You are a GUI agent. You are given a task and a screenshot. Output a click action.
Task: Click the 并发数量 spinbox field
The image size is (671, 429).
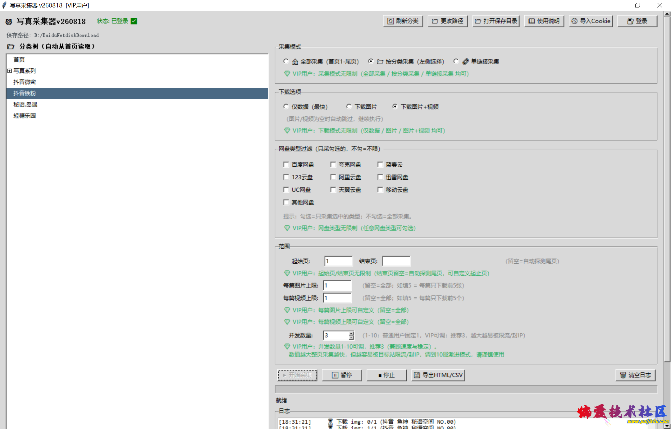pos(336,335)
